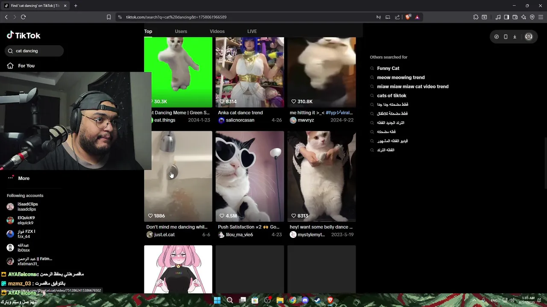Open Windows taskbar search
547x307 pixels.
pos(229,300)
